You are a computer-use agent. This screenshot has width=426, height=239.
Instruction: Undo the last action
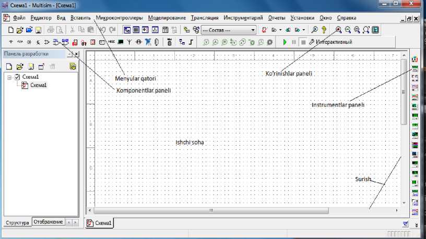point(102,30)
